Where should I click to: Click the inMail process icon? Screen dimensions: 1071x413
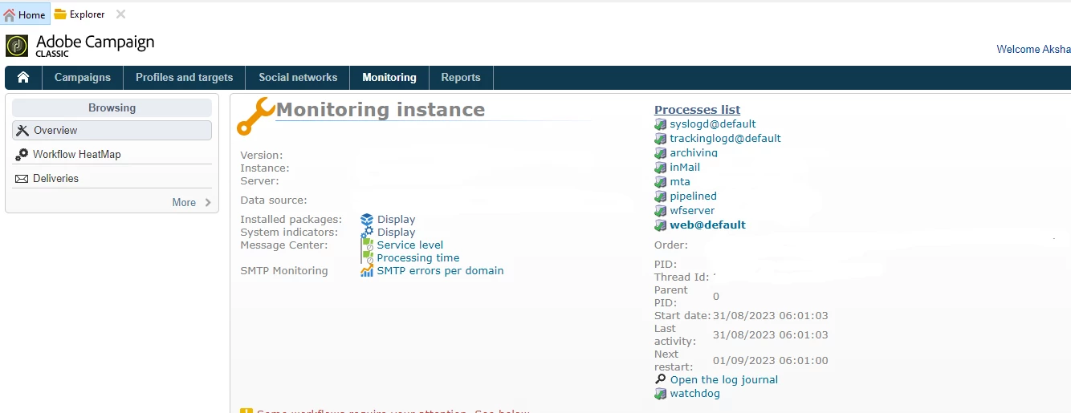tap(661, 168)
